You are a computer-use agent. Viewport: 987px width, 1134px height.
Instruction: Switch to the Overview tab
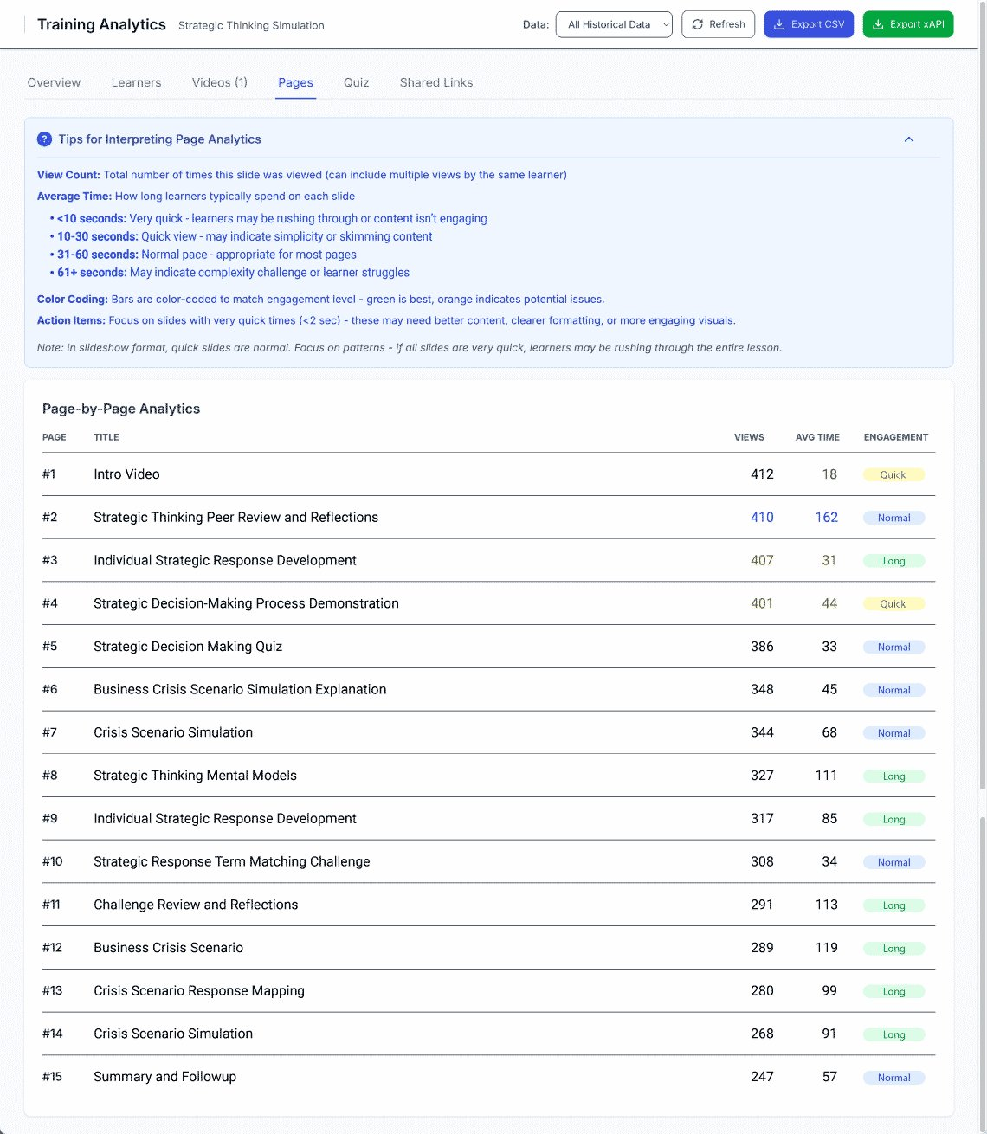[54, 82]
